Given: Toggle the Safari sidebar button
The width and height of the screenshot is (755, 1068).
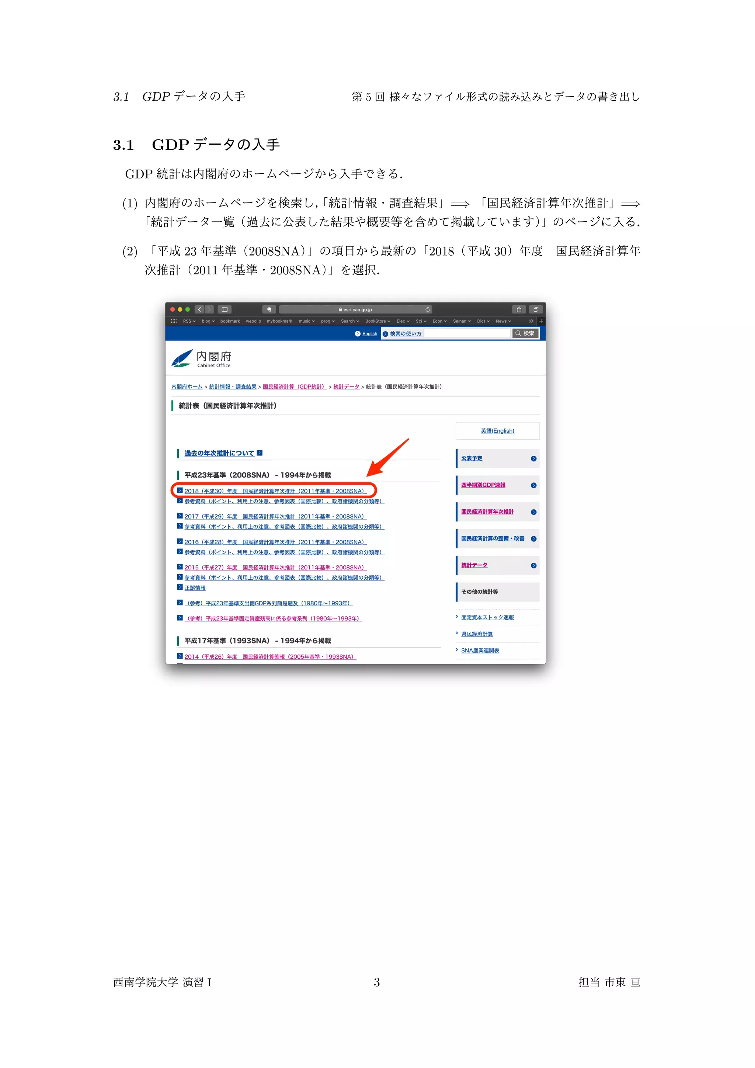Looking at the screenshot, I should 225,309.
